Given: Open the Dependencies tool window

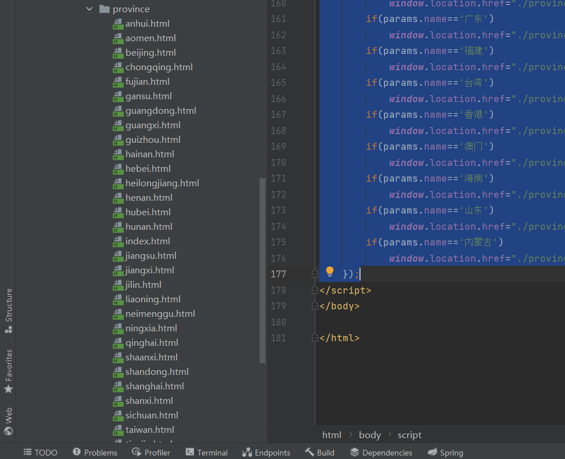Looking at the screenshot, I should tap(382, 453).
